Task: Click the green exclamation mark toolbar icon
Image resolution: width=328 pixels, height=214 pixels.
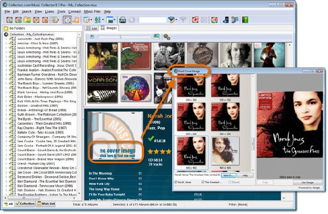Action: coord(245,20)
